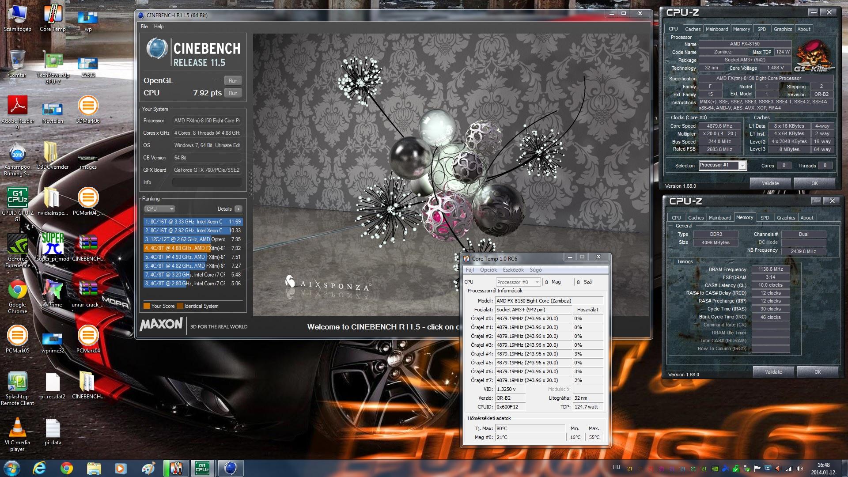Open the Fájl menu in Core Temp

470,270
